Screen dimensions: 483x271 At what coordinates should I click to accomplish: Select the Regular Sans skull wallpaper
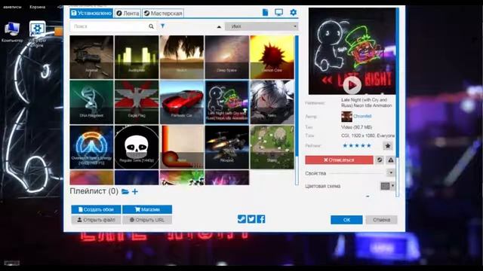tap(137, 148)
